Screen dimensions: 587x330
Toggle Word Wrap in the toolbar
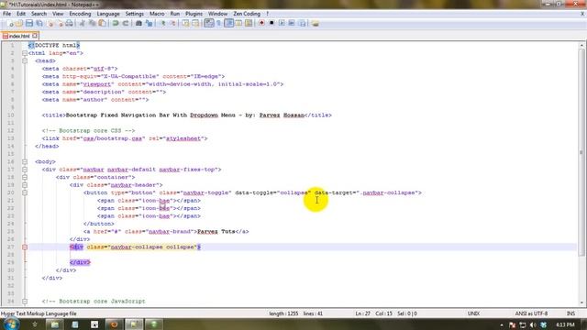(x=209, y=23)
